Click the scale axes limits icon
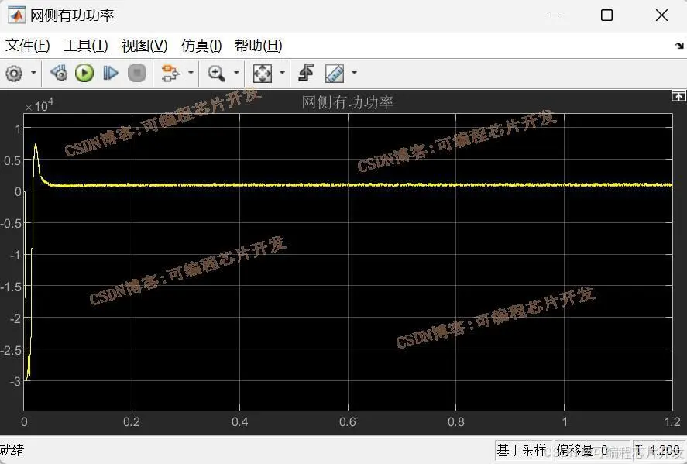 [x=263, y=73]
